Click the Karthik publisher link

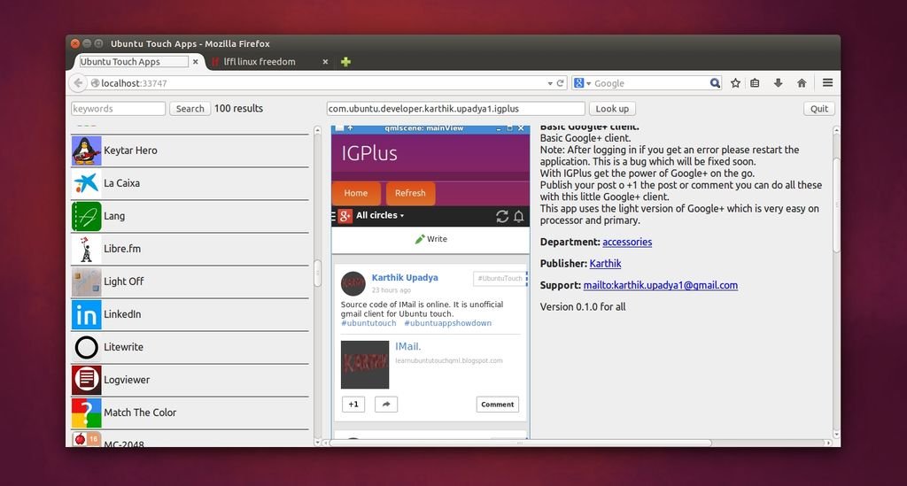(x=605, y=264)
